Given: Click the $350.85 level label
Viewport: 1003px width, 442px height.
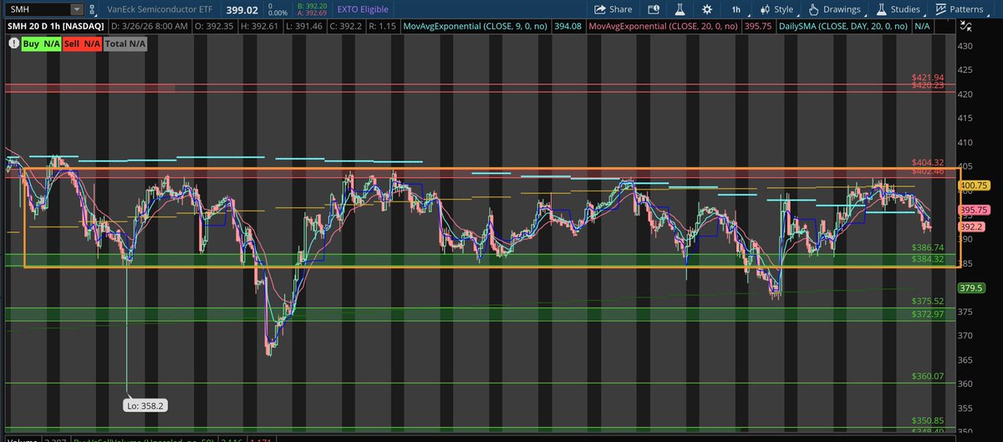Looking at the screenshot, I should [x=927, y=420].
